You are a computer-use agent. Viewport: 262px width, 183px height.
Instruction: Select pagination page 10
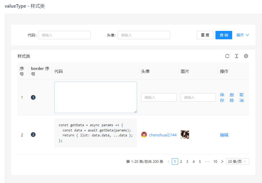pos(215,162)
